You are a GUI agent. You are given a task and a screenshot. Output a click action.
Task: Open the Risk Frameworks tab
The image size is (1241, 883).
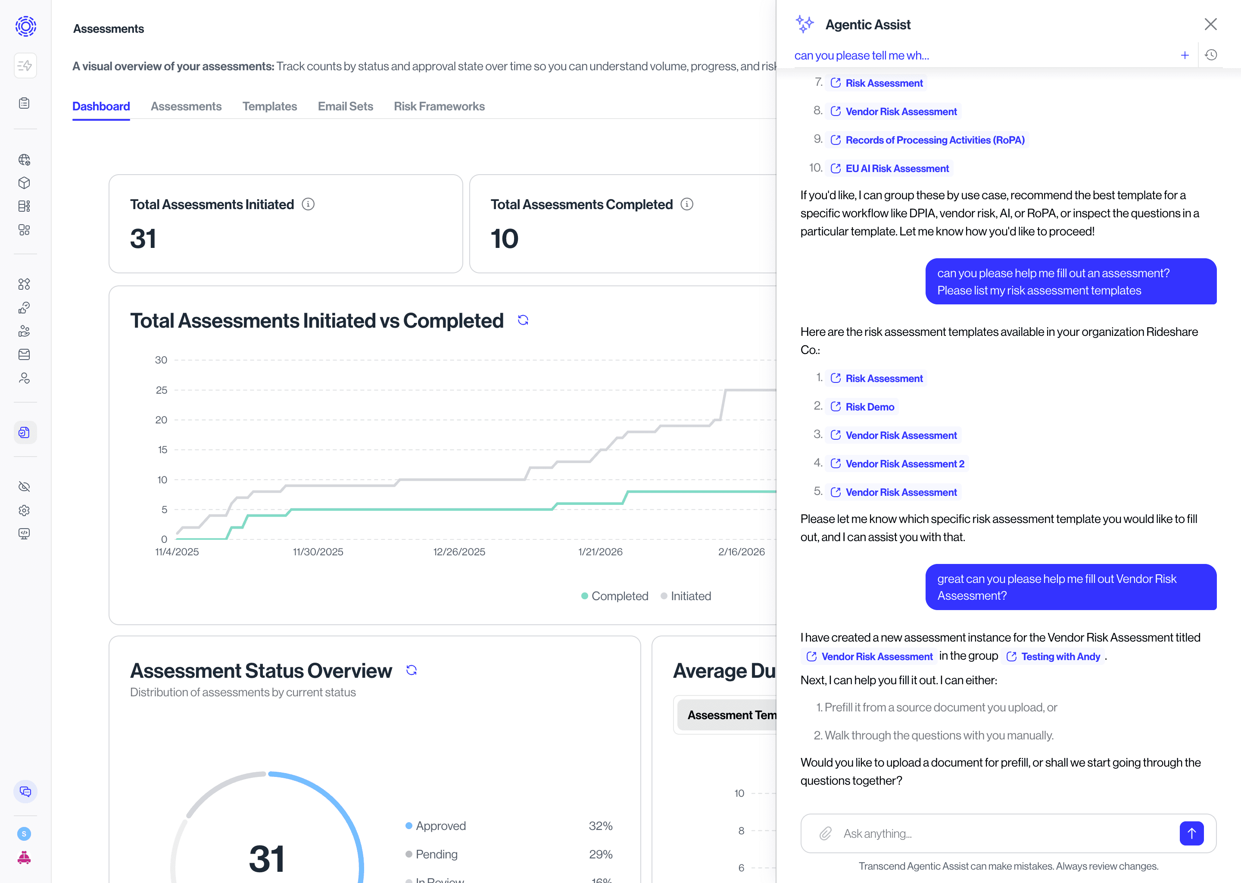pos(439,106)
